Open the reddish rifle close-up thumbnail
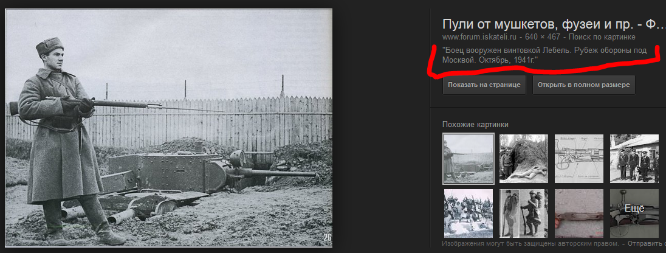Screen dimensions: 666x253 click(579, 213)
